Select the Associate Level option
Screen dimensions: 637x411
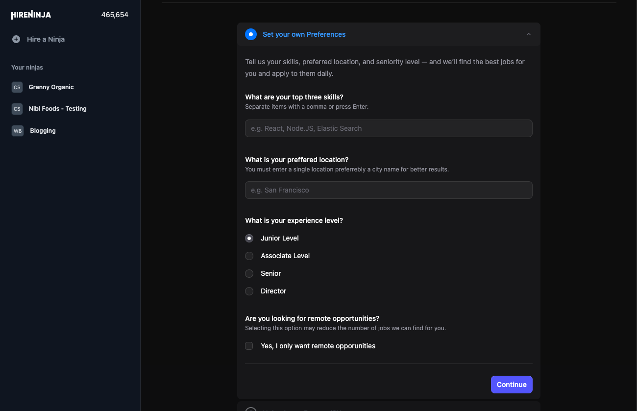tap(249, 256)
